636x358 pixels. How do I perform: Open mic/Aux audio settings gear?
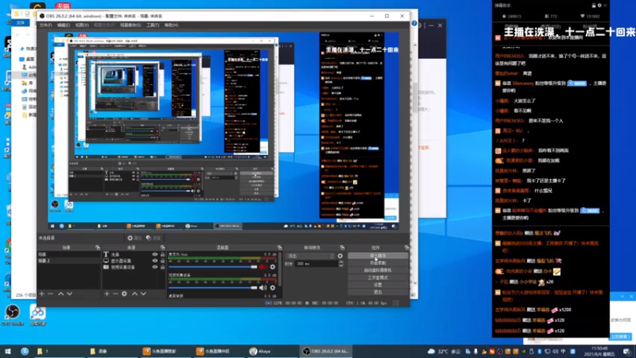point(273,267)
